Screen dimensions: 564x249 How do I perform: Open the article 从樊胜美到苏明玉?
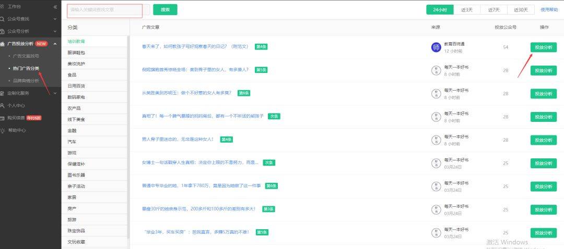coord(186,93)
